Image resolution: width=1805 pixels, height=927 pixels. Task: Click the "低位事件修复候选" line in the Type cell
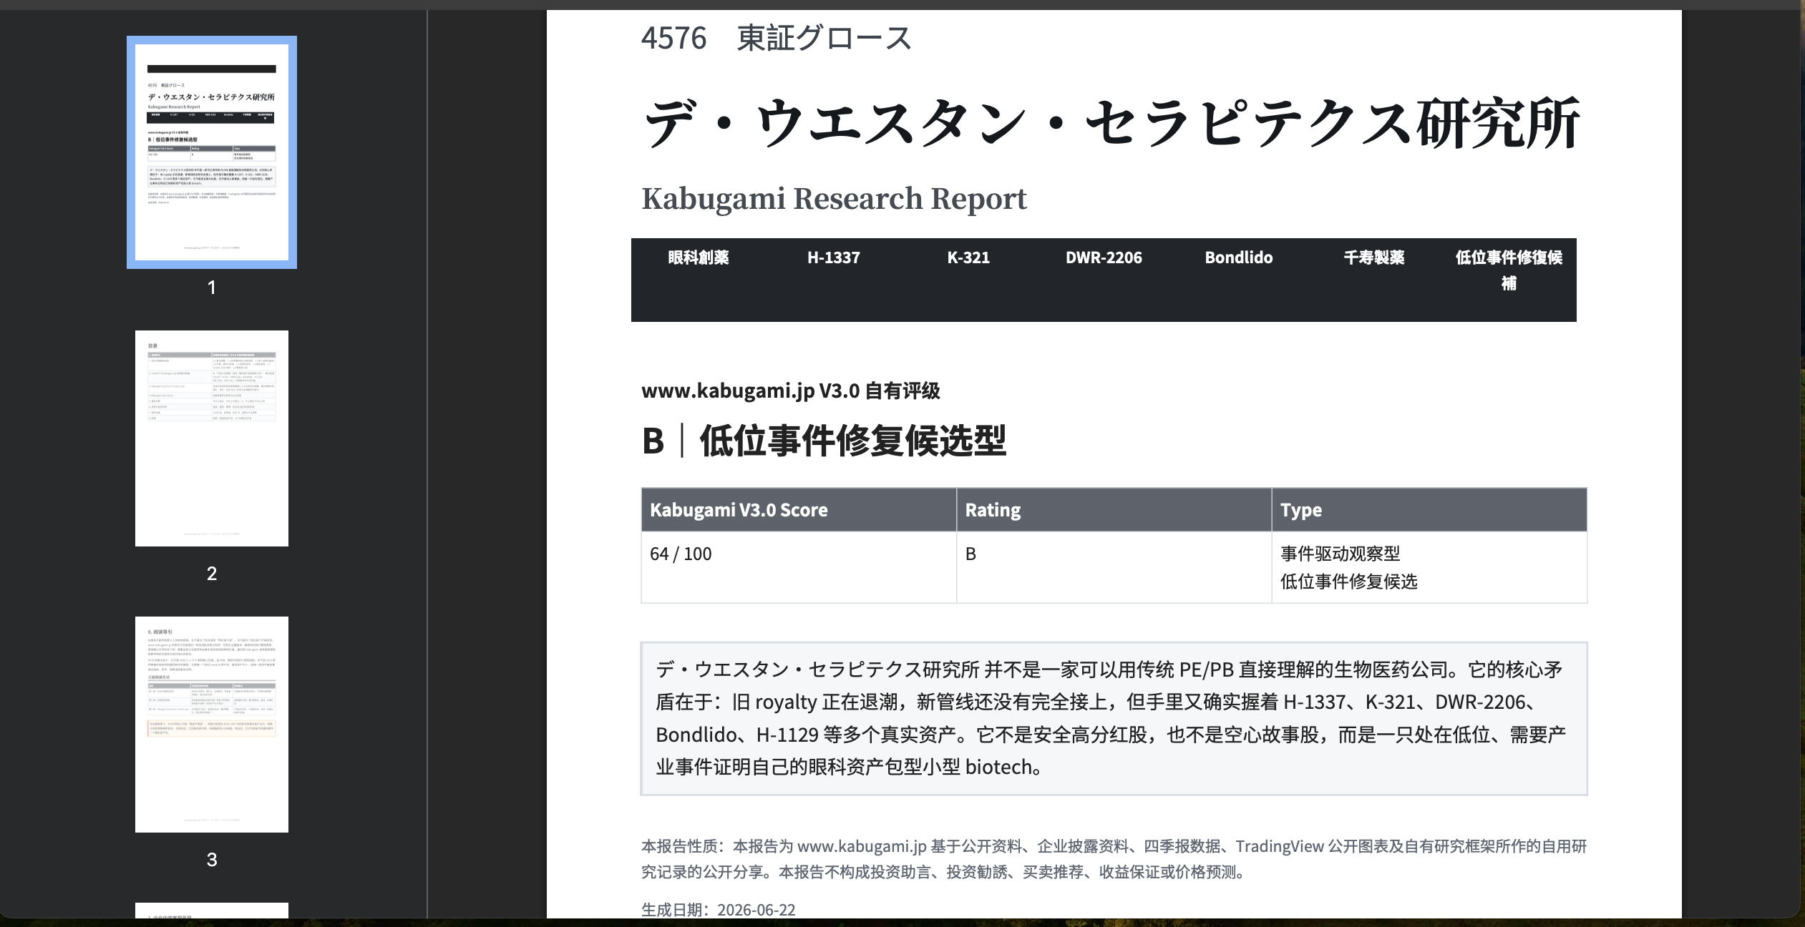tap(1349, 582)
